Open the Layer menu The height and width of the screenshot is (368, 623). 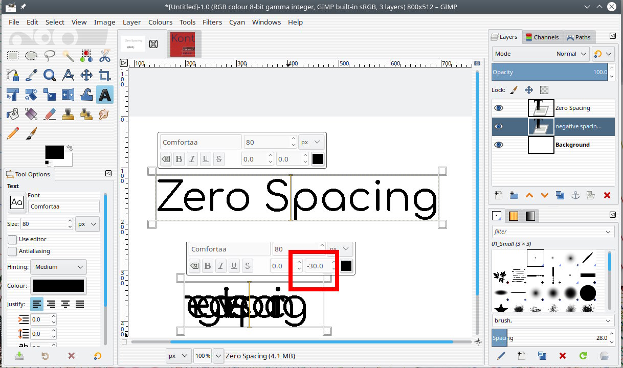(x=131, y=22)
